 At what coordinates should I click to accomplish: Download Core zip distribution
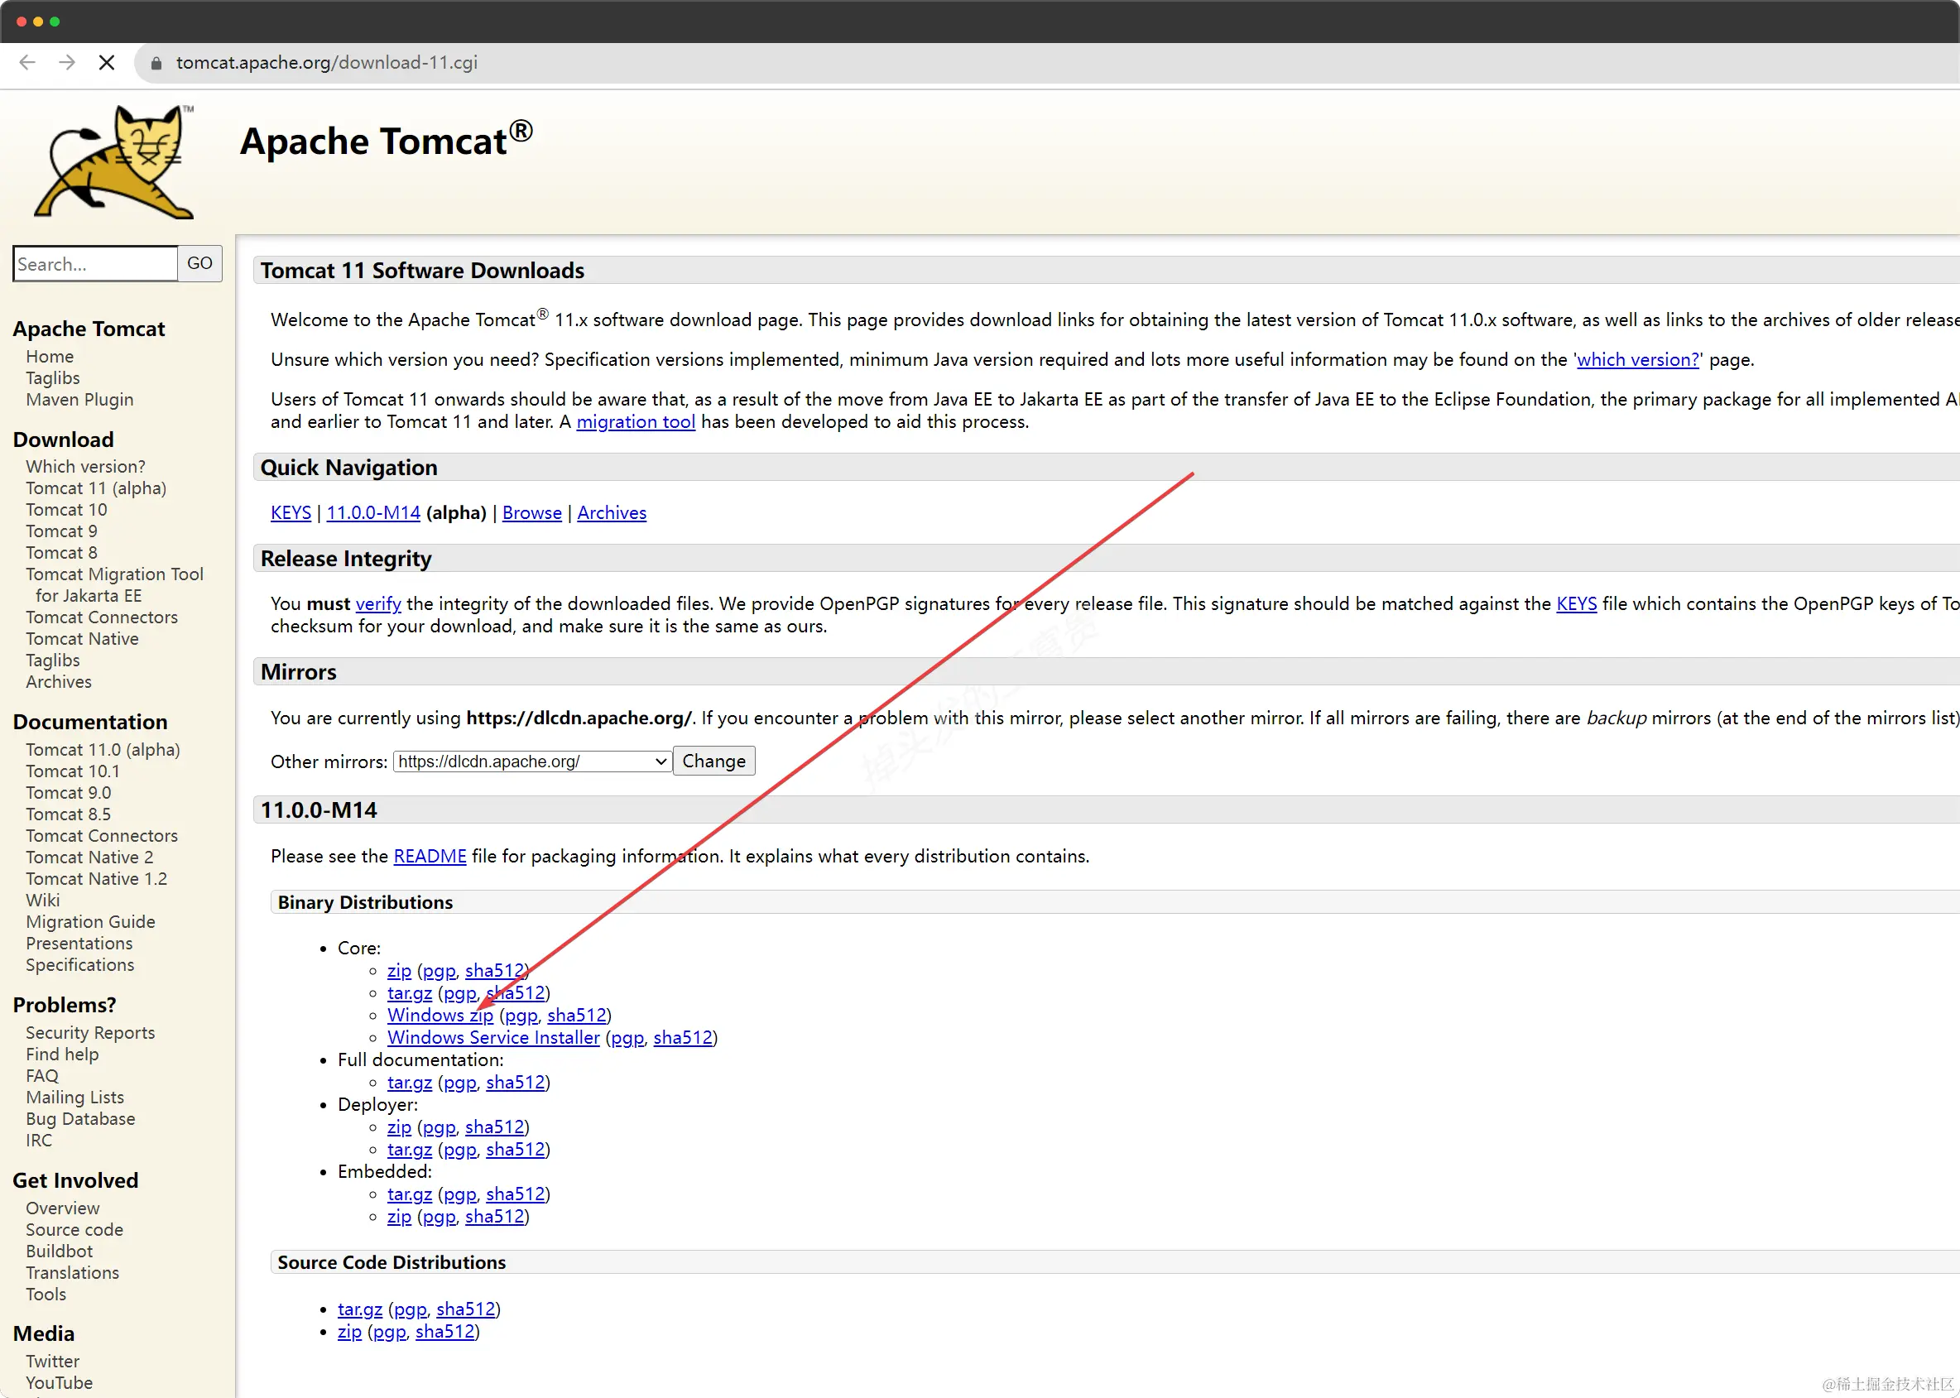[400, 971]
